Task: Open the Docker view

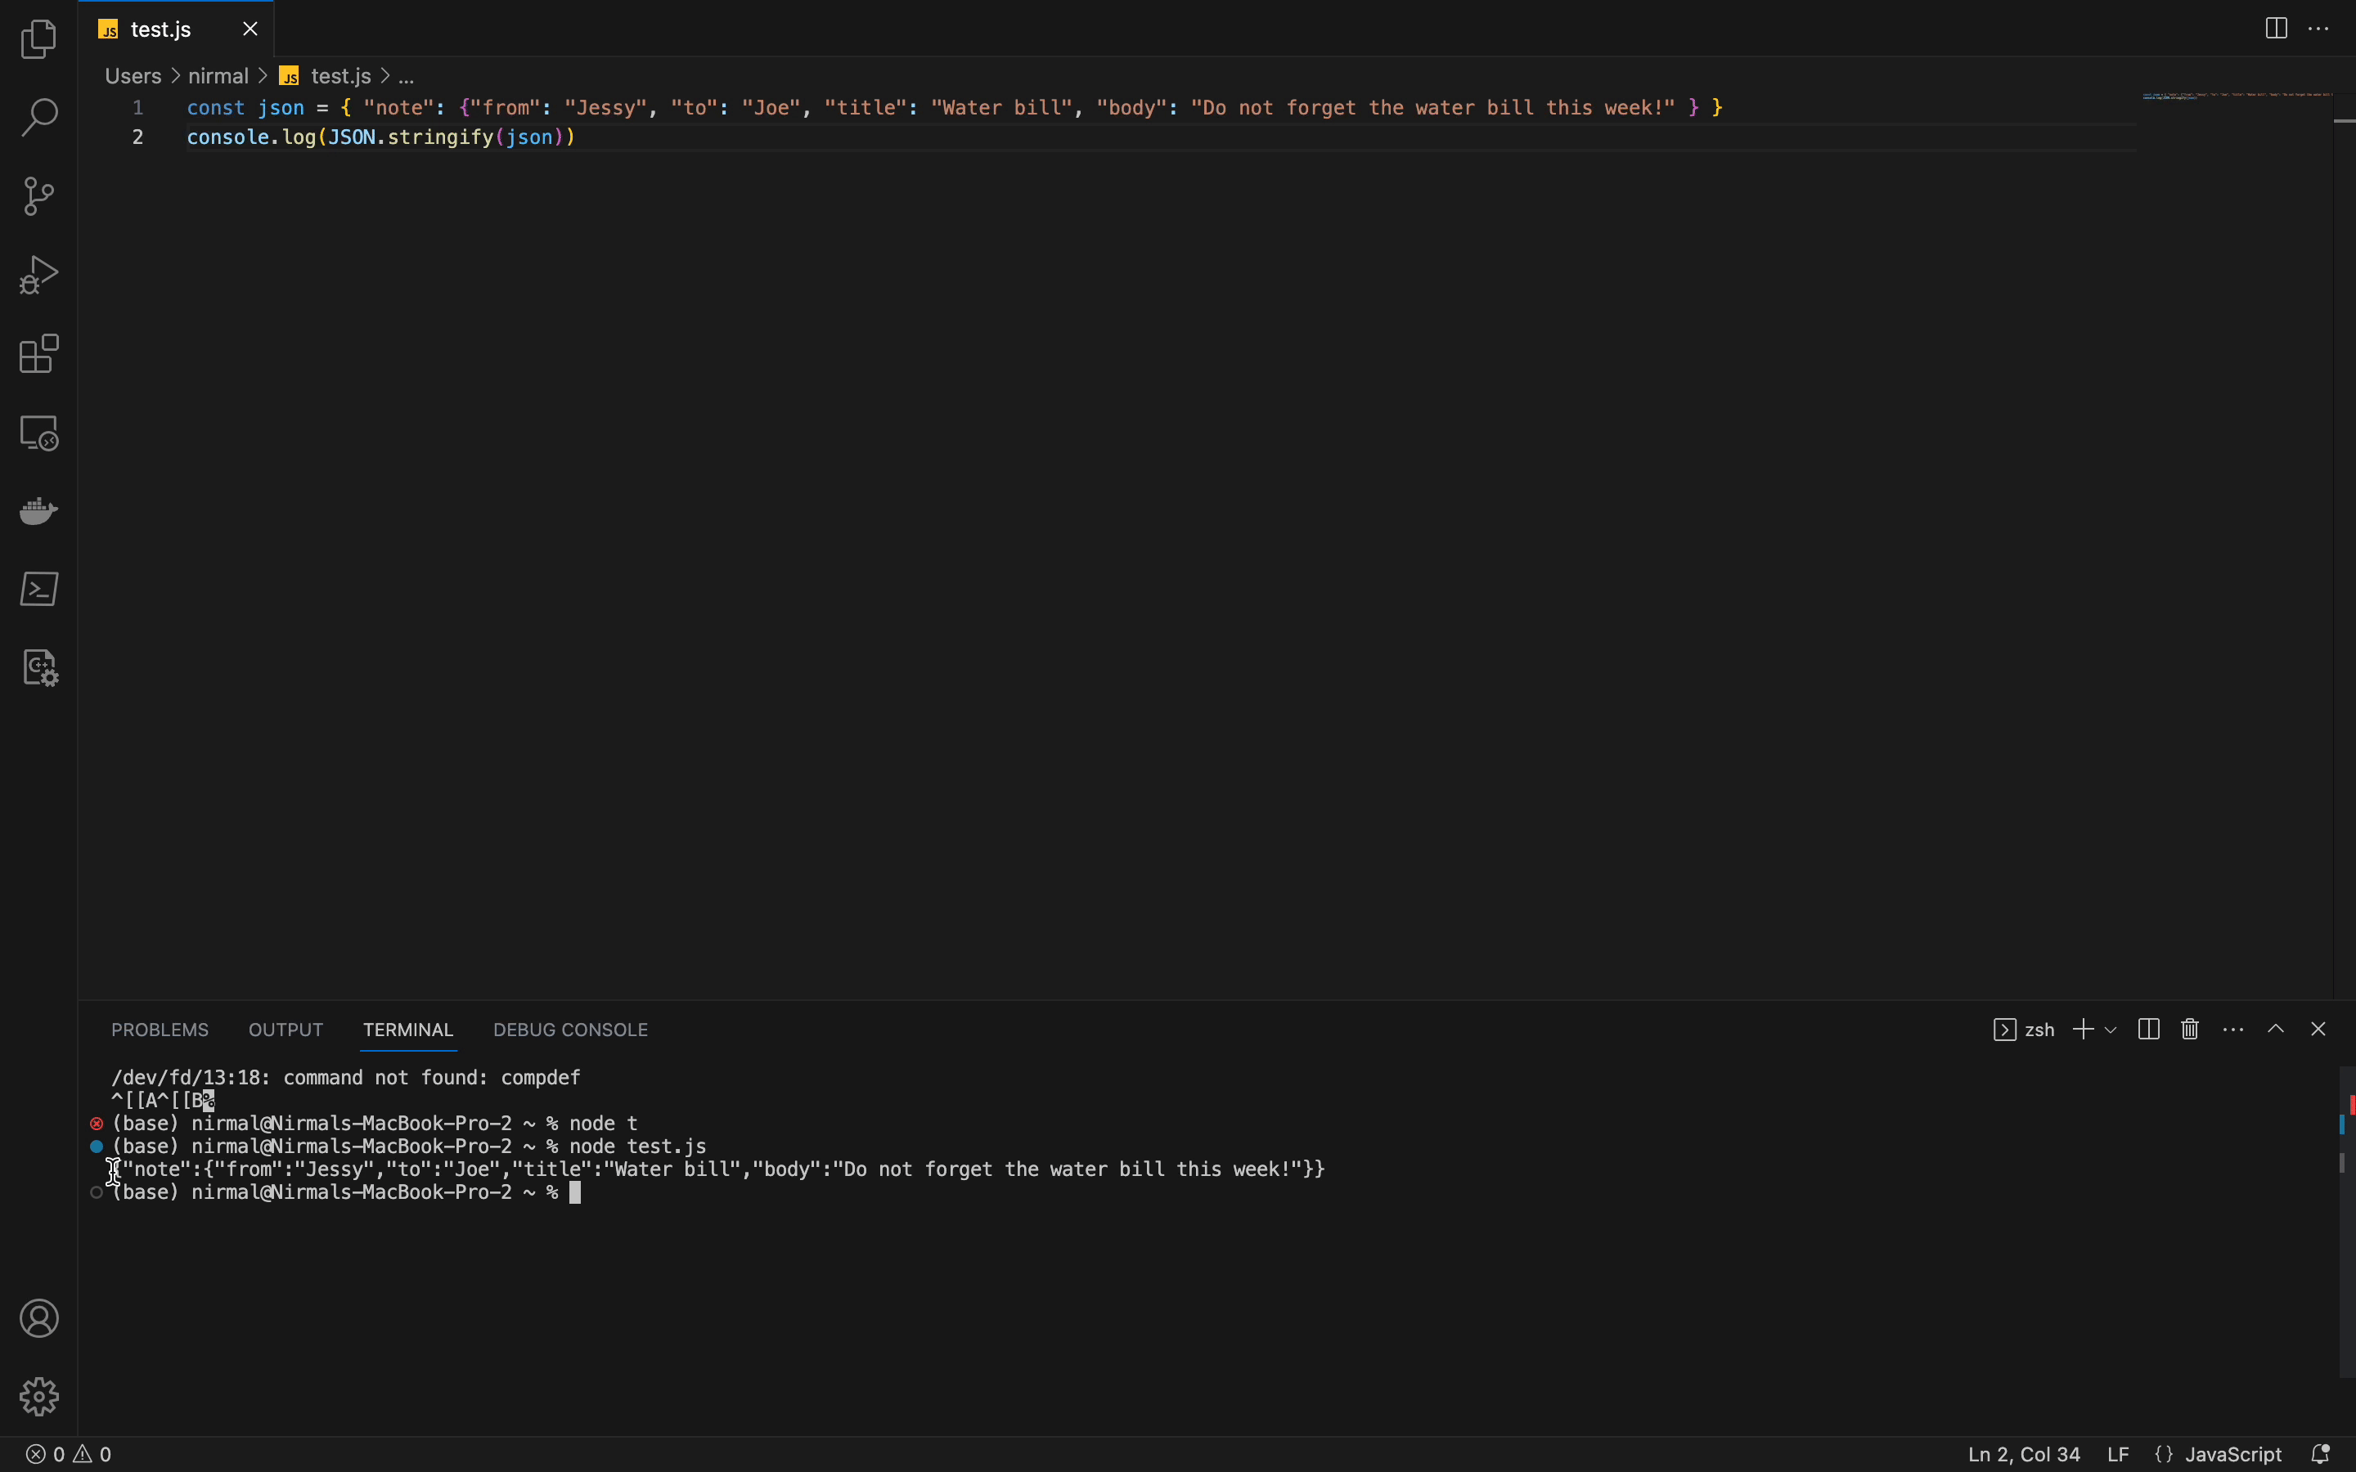Action: [x=39, y=510]
